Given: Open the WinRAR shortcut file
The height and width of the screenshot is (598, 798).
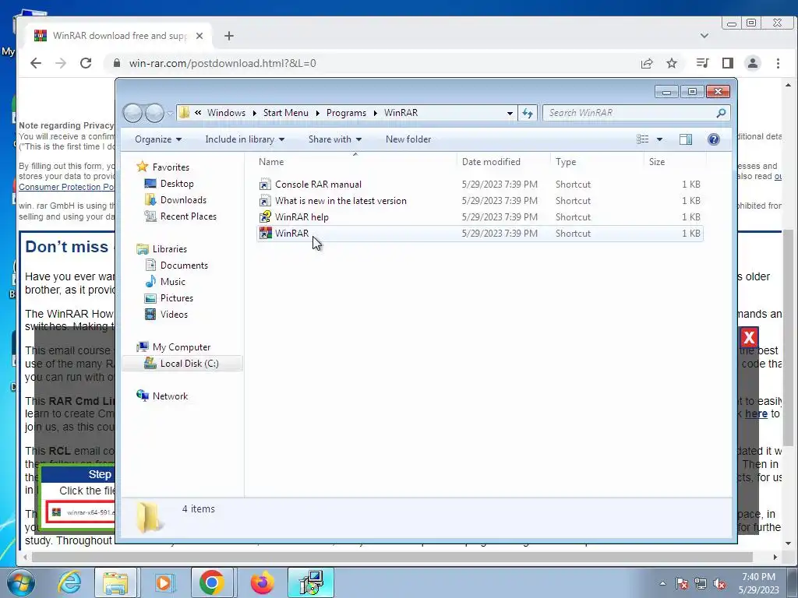Looking at the screenshot, I should (479, 234).
